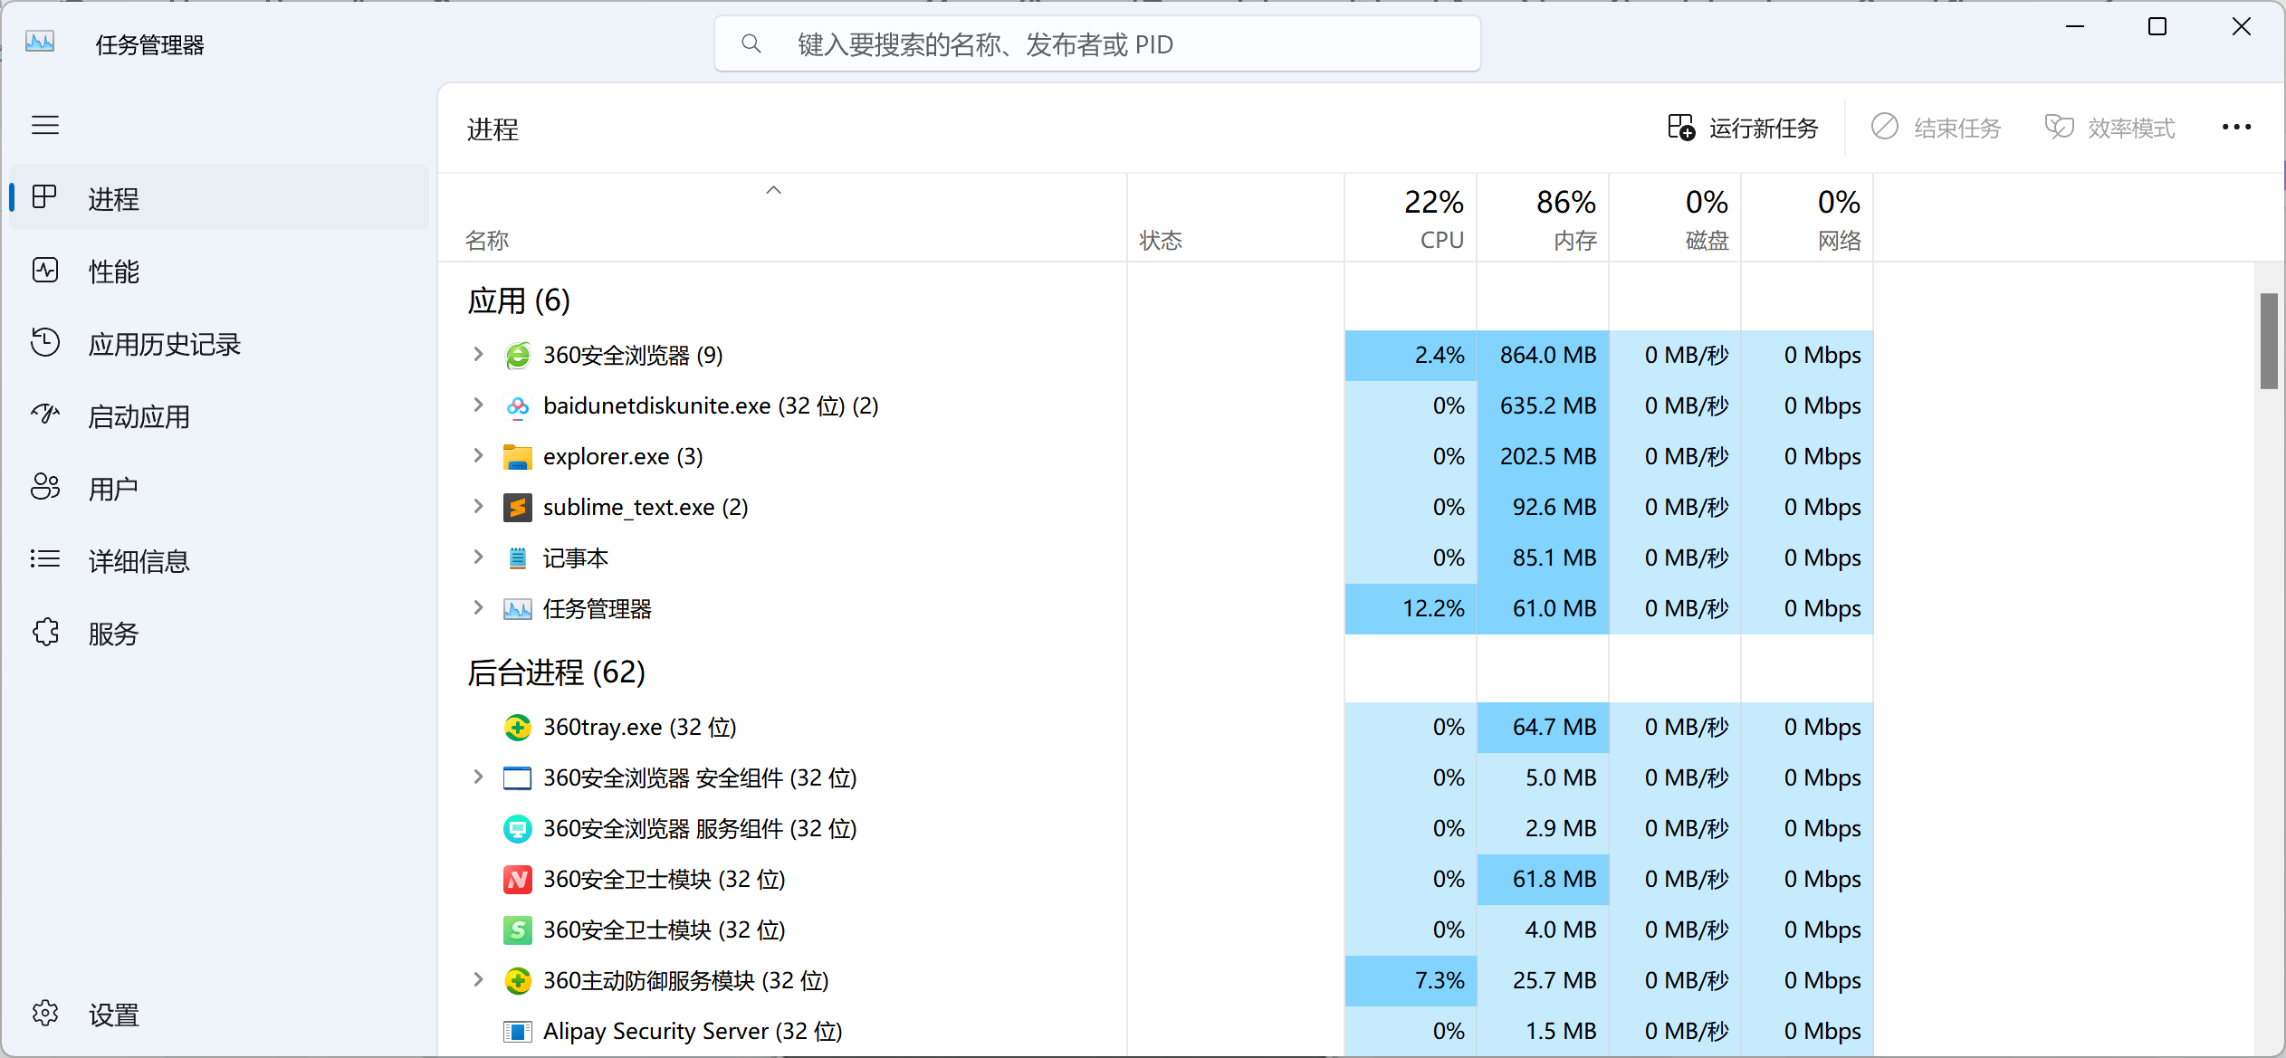Expand the 360安全浏览器 (9) process group
Viewport: 2286px width, 1058px height.
(x=478, y=355)
